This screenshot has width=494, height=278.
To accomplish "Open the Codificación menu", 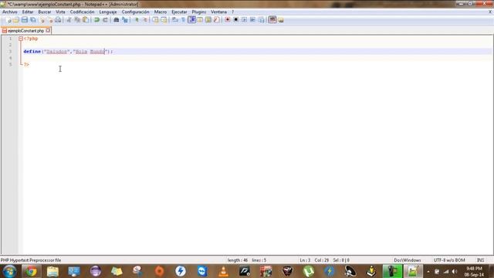I will click(x=82, y=12).
